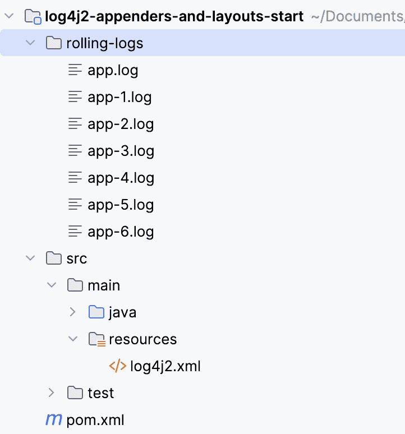The width and height of the screenshot is (405, 434).
Task: Collapse the rolling-logs folder chevron
Action: (30, 43)
